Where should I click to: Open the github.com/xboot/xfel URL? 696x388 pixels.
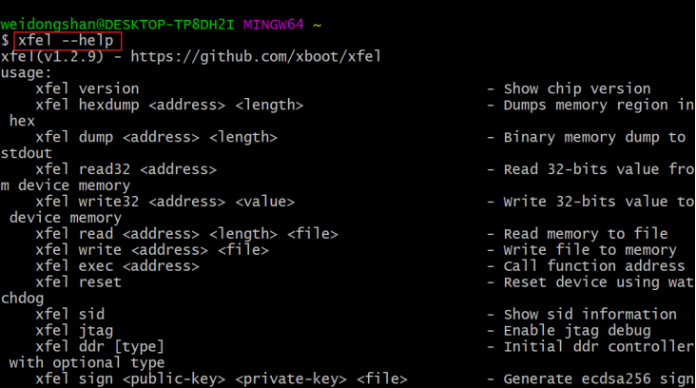click(x=256, y=56)
